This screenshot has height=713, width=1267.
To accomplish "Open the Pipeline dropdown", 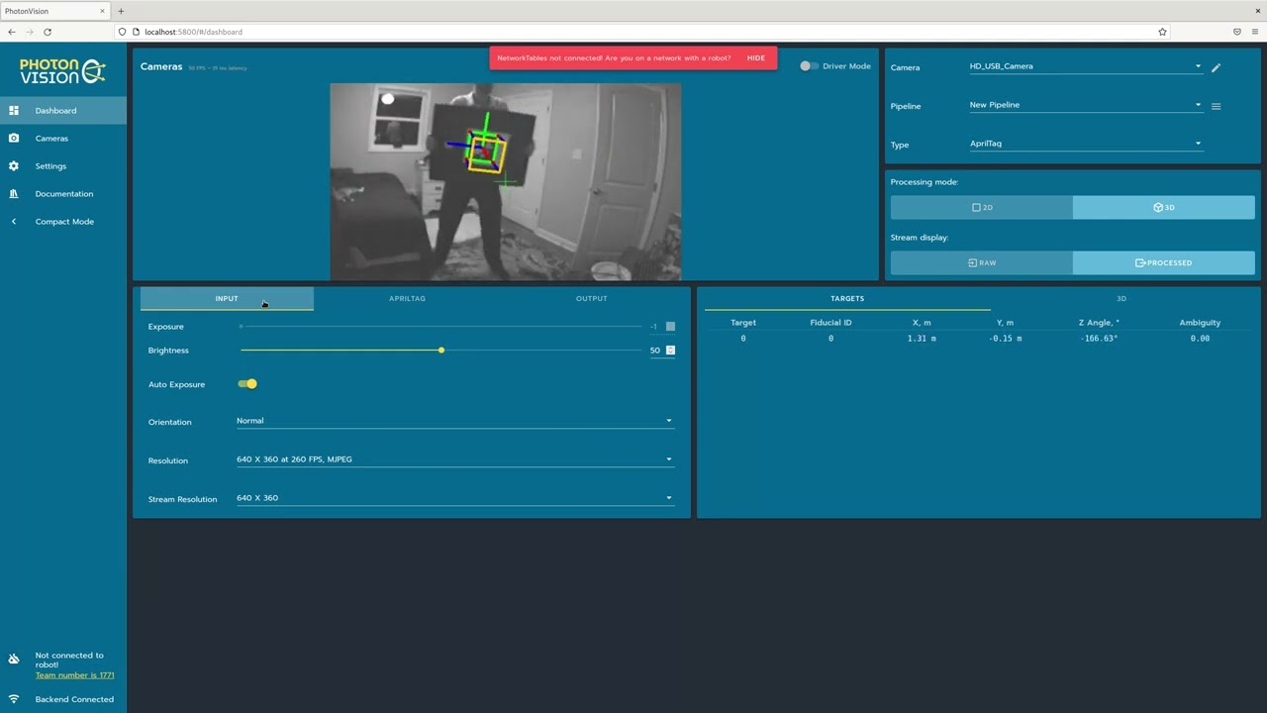I will point(1086,105).
